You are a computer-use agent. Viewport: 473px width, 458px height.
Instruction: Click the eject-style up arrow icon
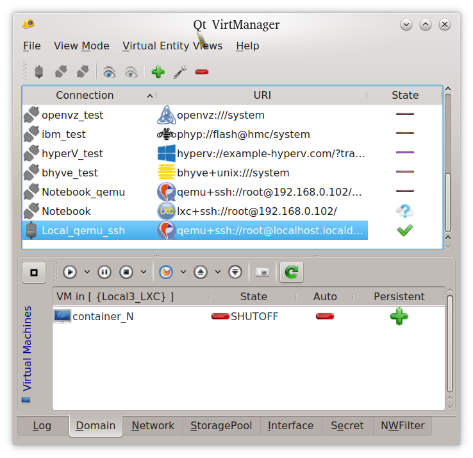[x=201, y=272]
